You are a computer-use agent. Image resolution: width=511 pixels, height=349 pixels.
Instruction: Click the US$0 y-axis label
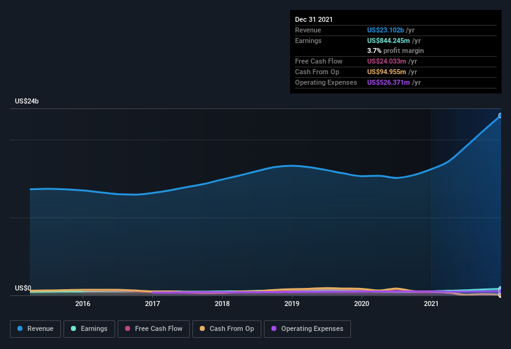pyautogui.click(x=23, y=288)
